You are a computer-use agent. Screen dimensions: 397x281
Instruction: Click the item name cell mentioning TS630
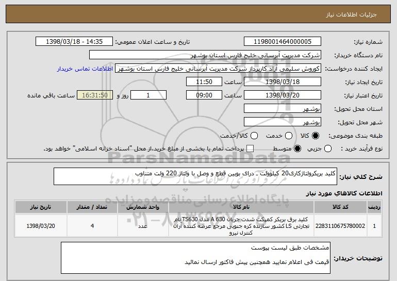tap(241, 226)
